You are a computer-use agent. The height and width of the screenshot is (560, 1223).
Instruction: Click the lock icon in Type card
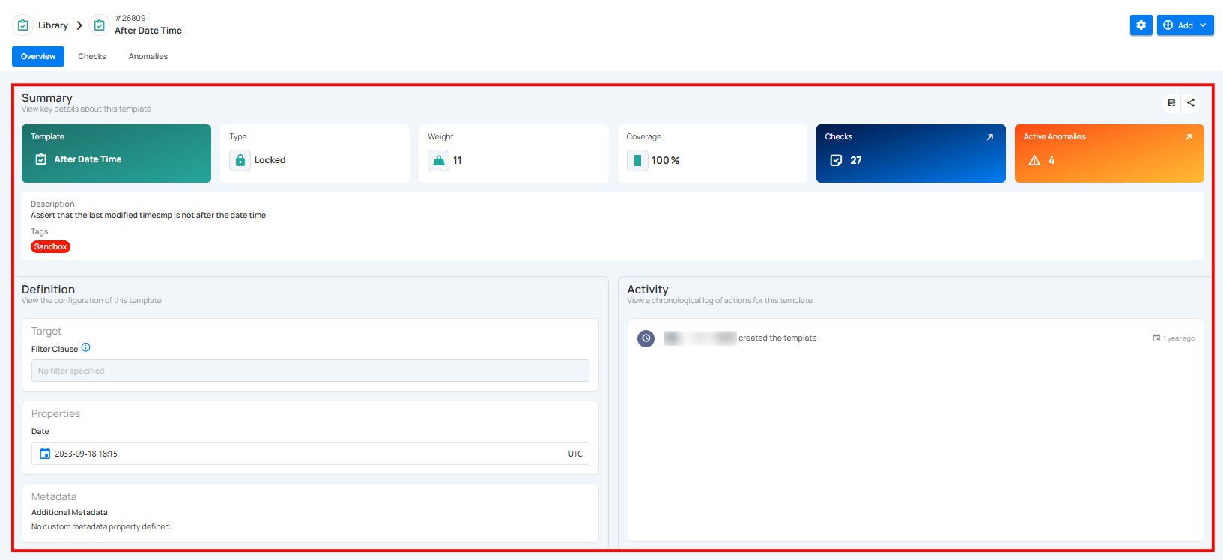coord(240,160)
